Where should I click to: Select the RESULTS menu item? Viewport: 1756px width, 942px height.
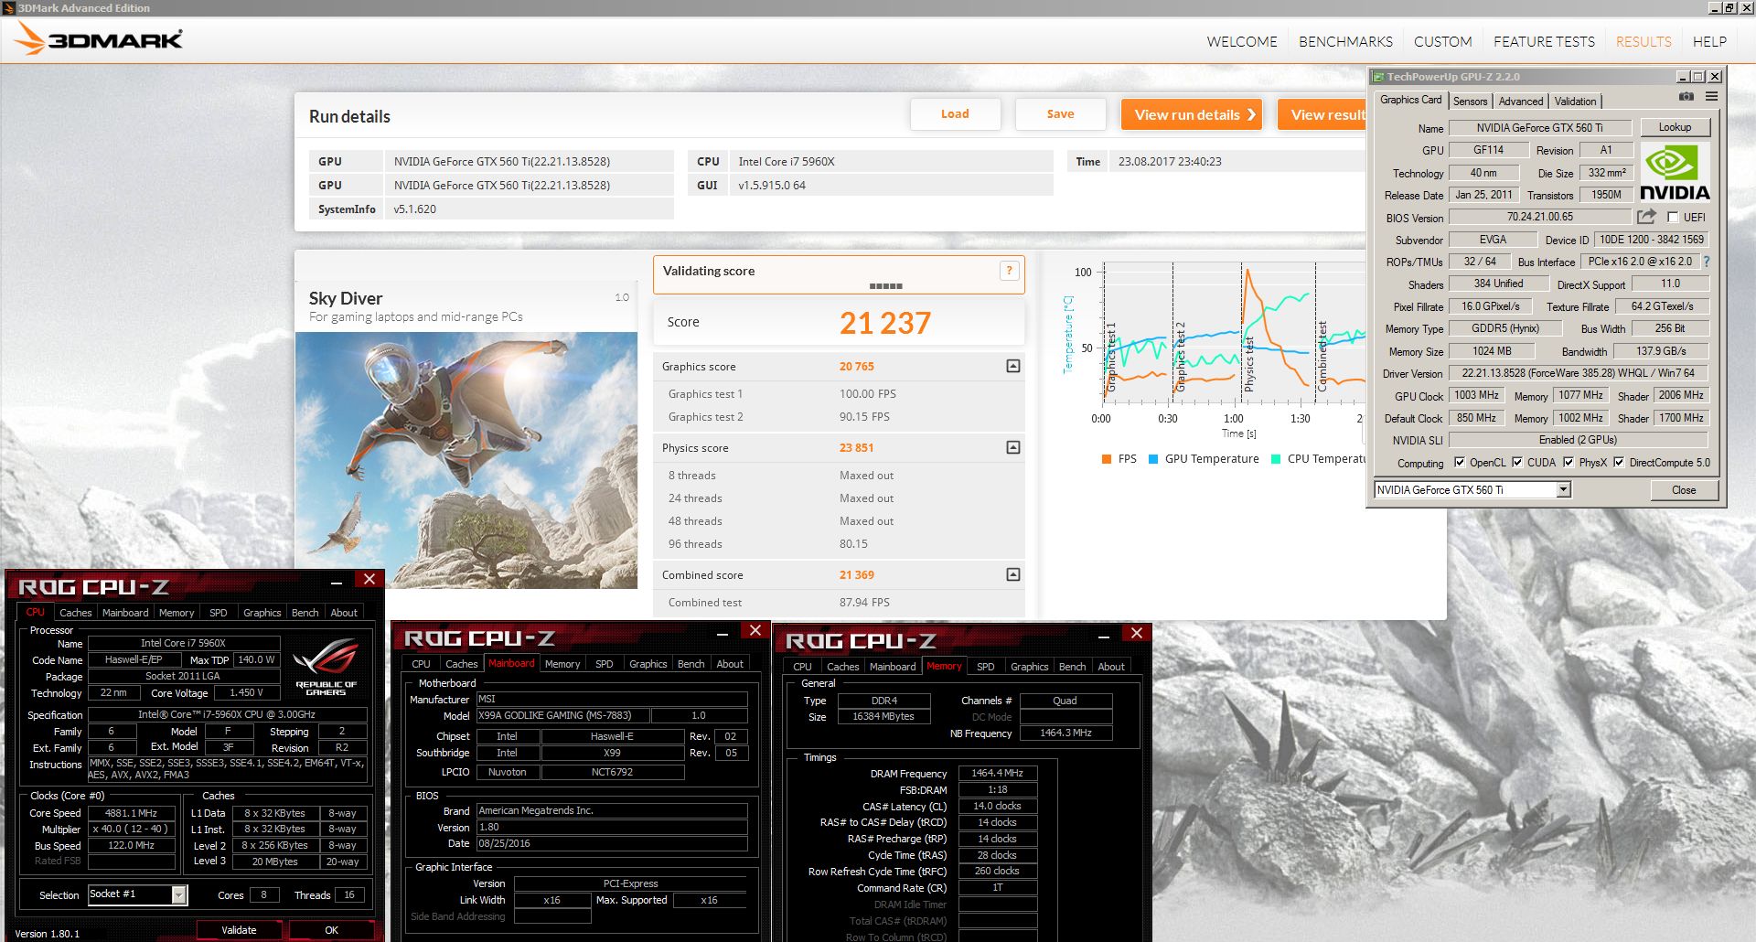pyautogui.click(x=1644, y=42)
